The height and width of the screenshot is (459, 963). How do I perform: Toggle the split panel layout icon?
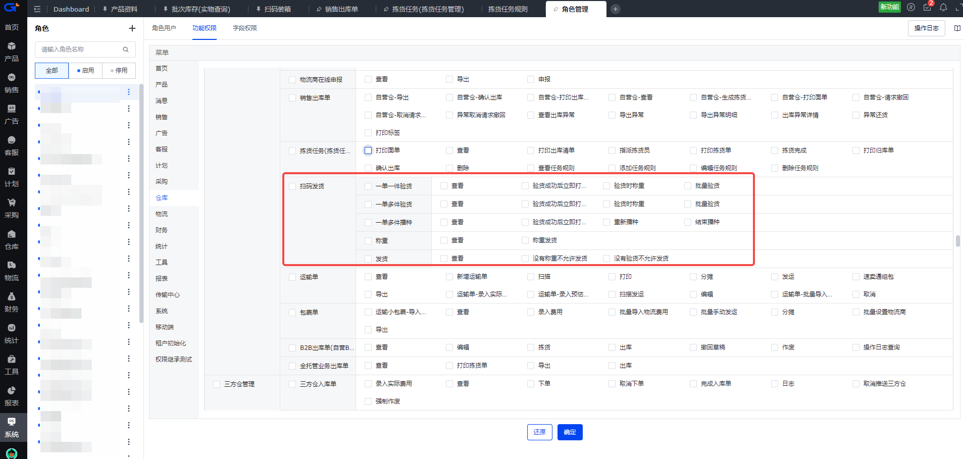tap(957, 28)
